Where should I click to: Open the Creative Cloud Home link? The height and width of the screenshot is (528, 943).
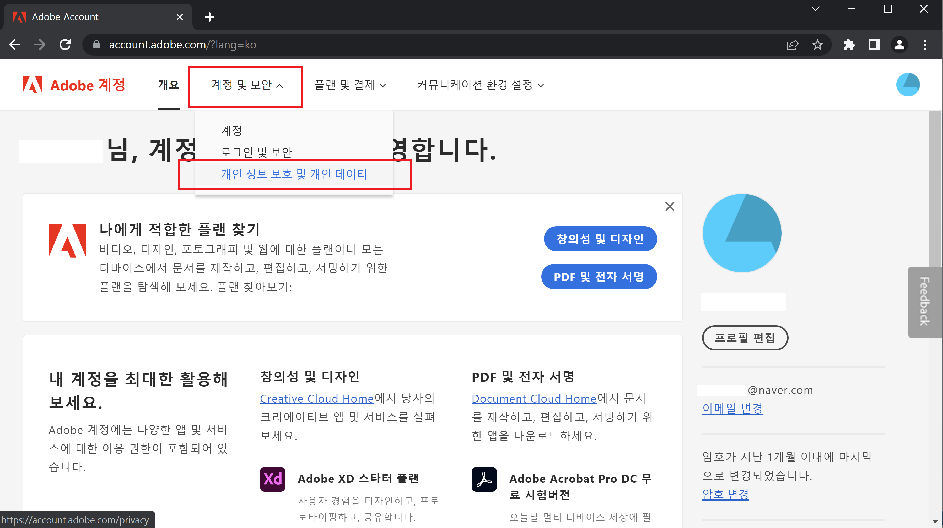pos(316,399)
